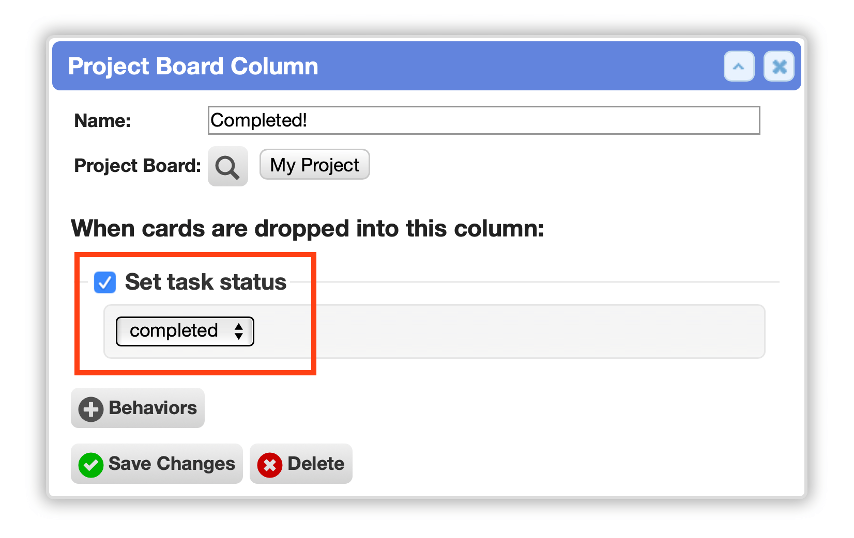Click the plus icon on Behaviors
854x538 pixels.
[x=91, y=409]
